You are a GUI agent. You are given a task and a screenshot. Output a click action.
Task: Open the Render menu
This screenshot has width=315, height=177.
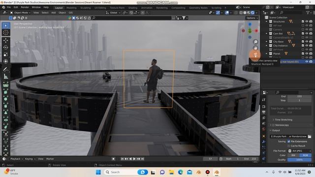pyautogui.click(x=25, y=7)
